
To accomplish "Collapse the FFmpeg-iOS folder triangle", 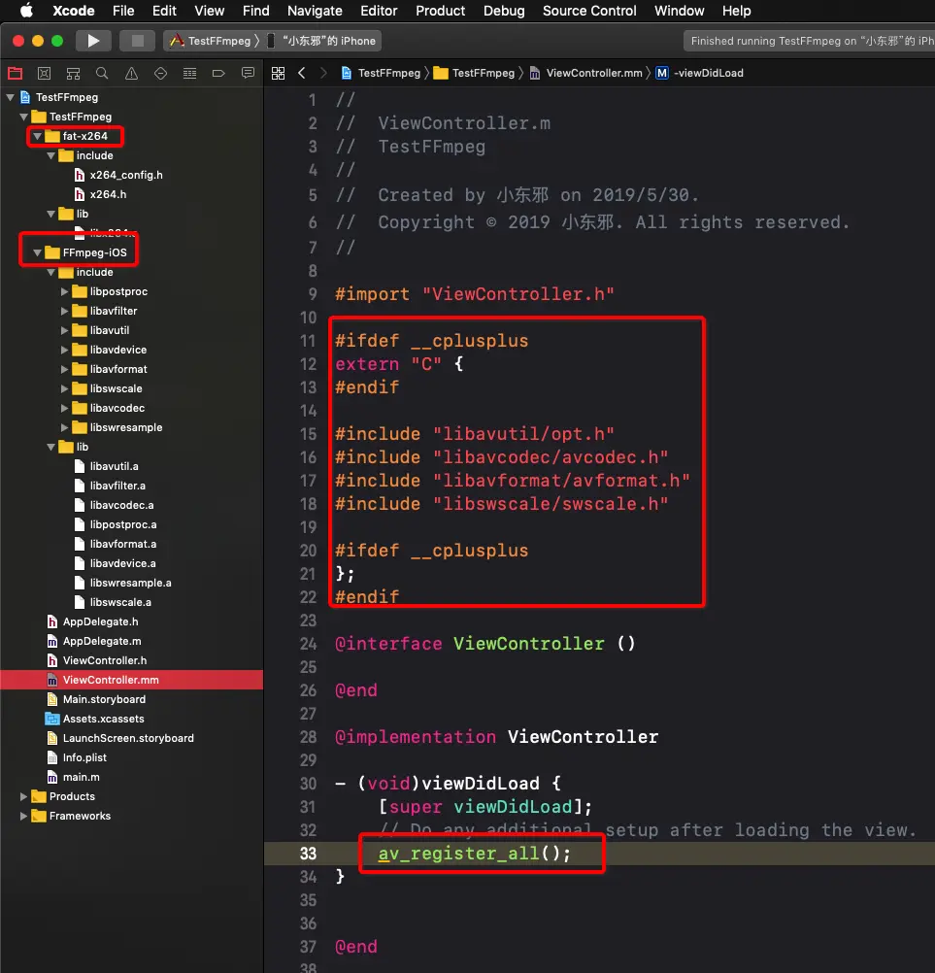I will [37, 252].
